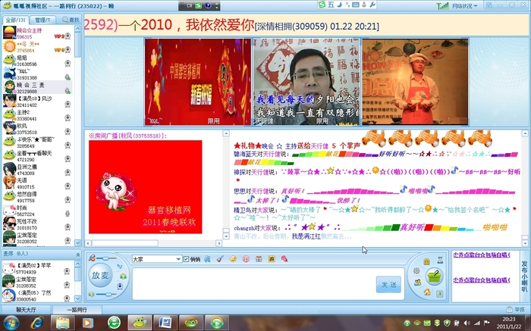Toggle microphone icon for 晚会三麦
531x331 pixels.
tap(68, 91)
